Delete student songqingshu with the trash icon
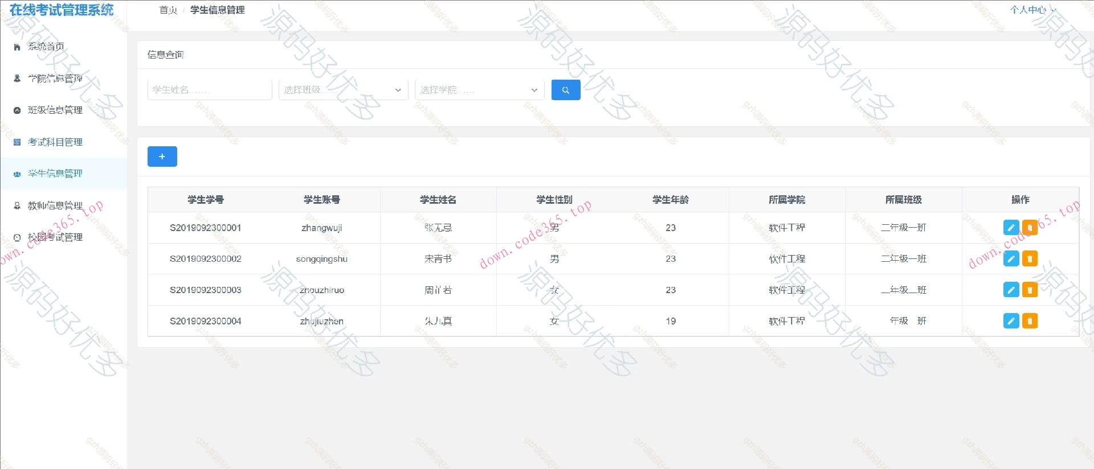 1030,259
